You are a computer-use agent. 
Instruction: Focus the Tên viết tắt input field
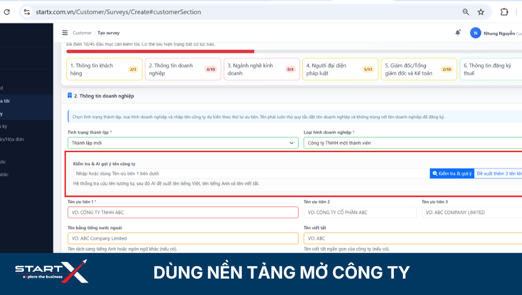tap(412, 238)
